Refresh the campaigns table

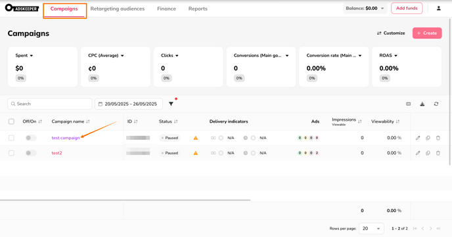pos(436,104)
